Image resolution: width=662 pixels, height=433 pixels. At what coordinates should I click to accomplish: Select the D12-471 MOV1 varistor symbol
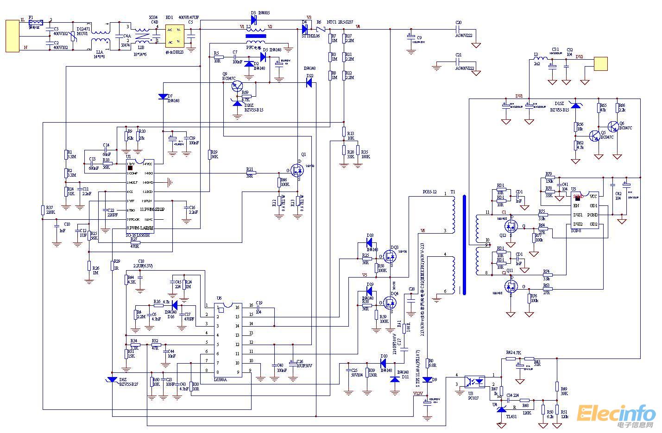[73, 36]
